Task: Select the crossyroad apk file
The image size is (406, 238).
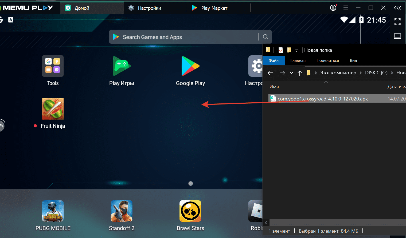Action: [323, 99]
